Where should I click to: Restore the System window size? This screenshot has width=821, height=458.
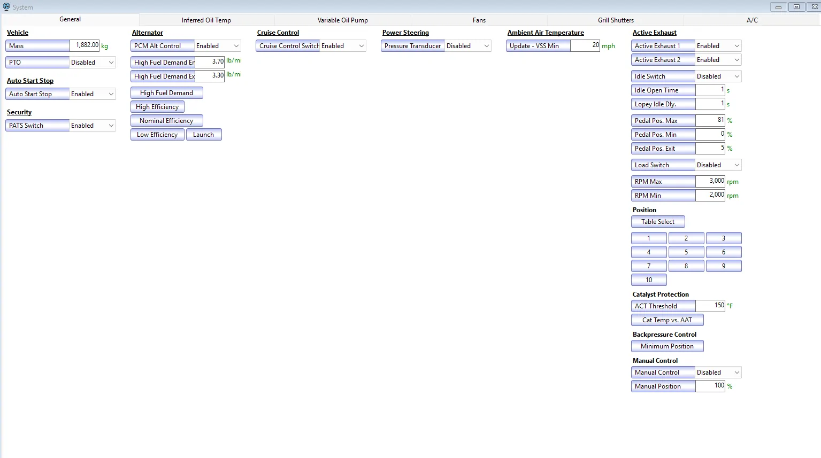[796, 7]
